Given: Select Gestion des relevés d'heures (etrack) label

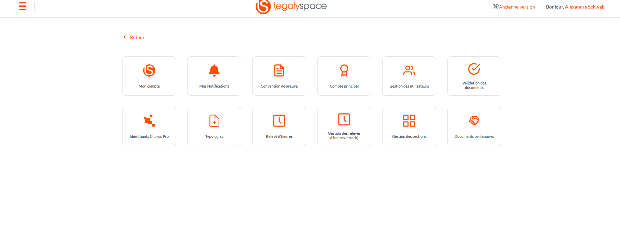Looking at the screenshot, I should 344,135.
